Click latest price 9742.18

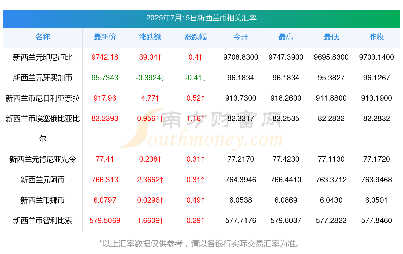pyautogui.click(x=105, y=57)
